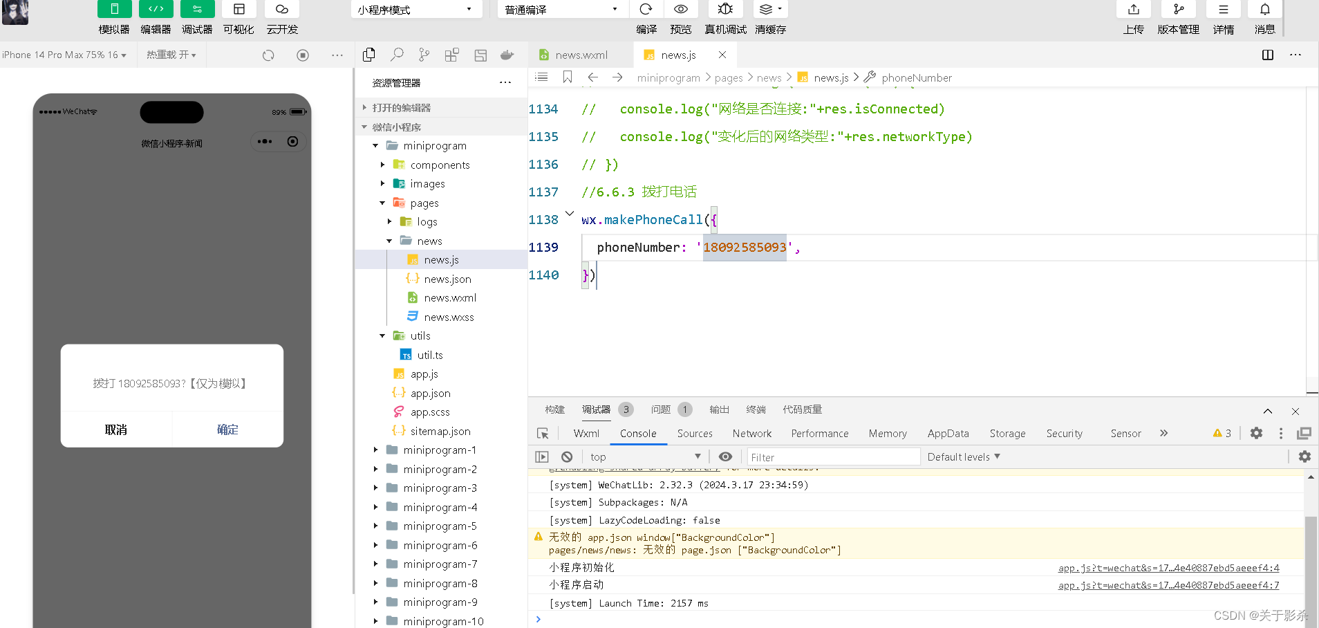Open the Network devtools tab
The height and width of the screenshot is (628, 1319).
click(752, 433)
